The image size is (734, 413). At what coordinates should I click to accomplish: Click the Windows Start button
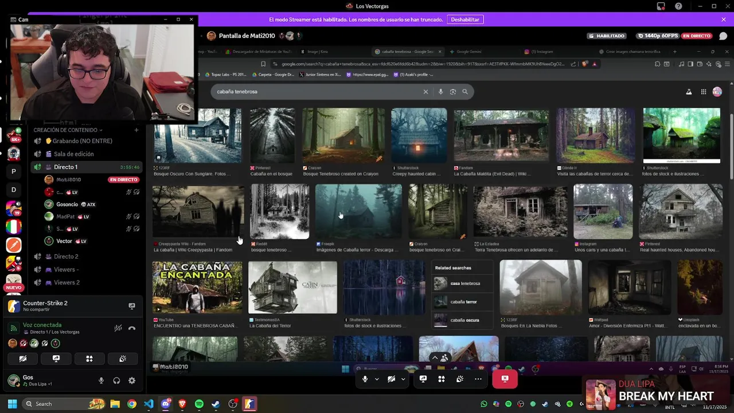click(12, 404)
